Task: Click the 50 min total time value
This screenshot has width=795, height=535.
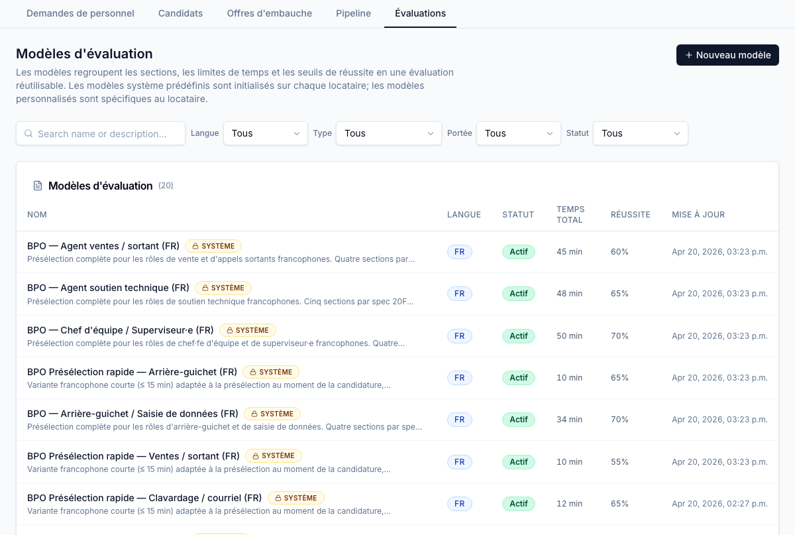Action: coord(570,336)
